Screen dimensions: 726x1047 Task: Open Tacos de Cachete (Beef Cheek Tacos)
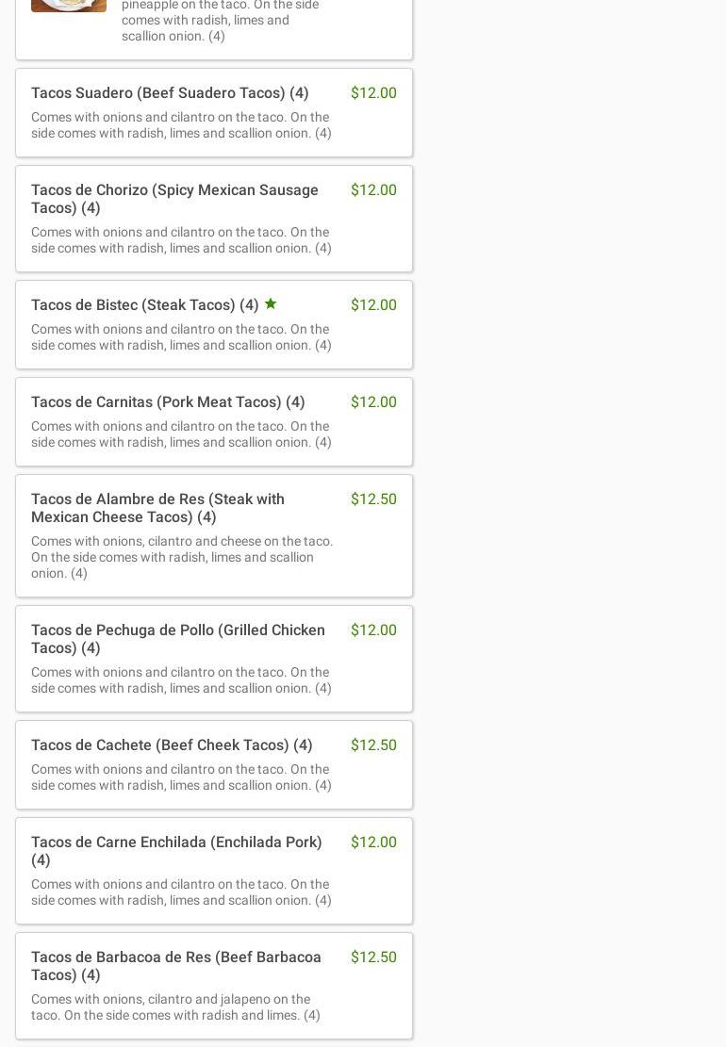click(172, 744)
